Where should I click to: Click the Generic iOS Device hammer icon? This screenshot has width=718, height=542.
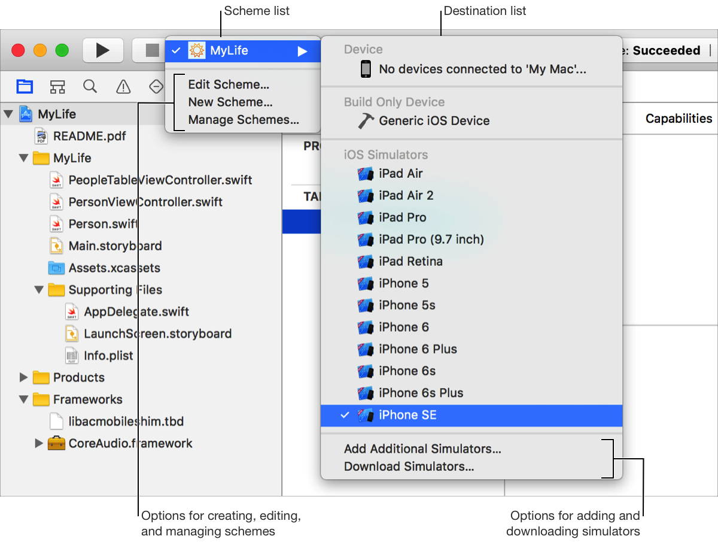tap(366, 121)
